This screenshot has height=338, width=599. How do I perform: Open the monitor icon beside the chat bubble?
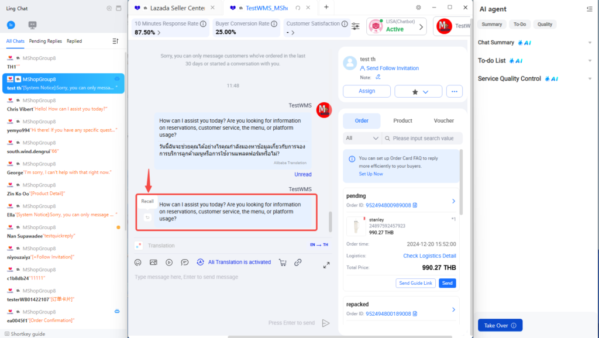33,25
